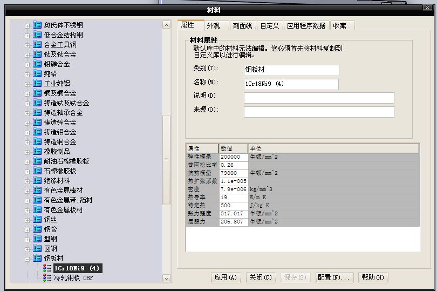Open 配置(N)... settings button

(x=334, y=277)
